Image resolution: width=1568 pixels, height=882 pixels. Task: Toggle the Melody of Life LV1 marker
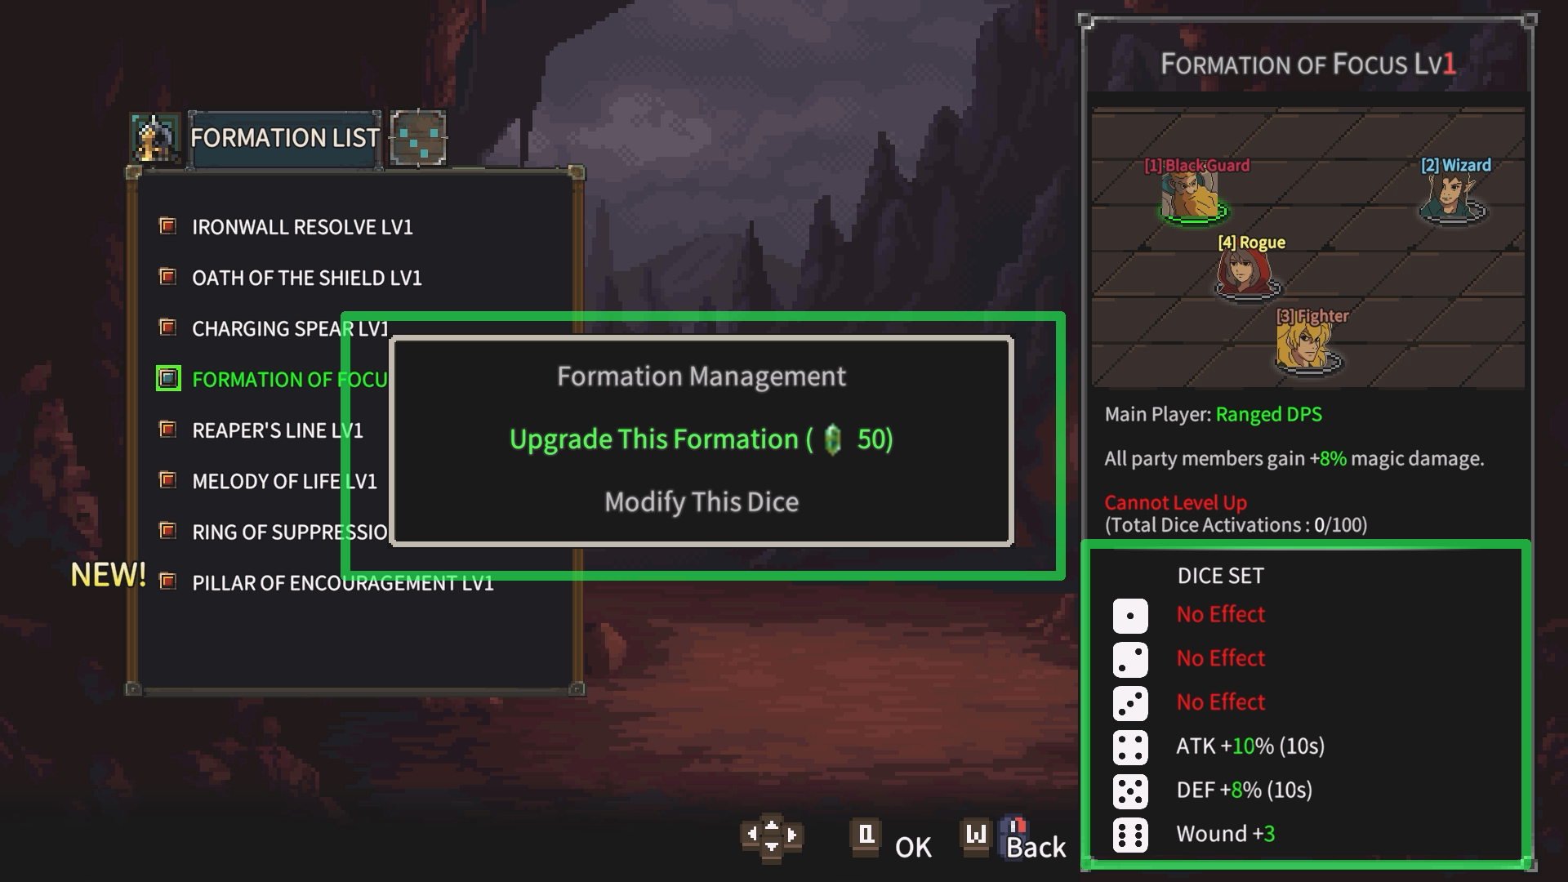168,480
